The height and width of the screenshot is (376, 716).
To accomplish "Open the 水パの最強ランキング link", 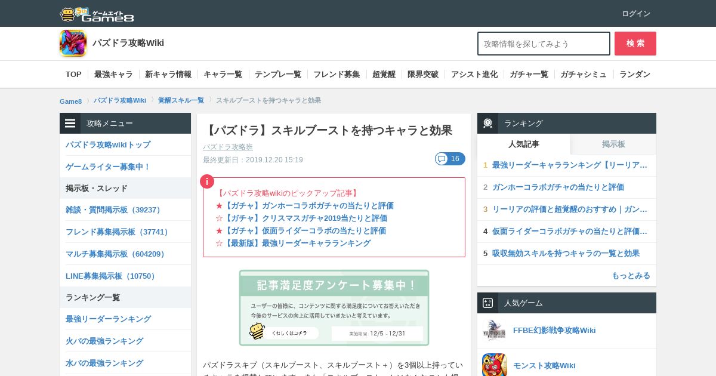I will click(x=104, y=363).
